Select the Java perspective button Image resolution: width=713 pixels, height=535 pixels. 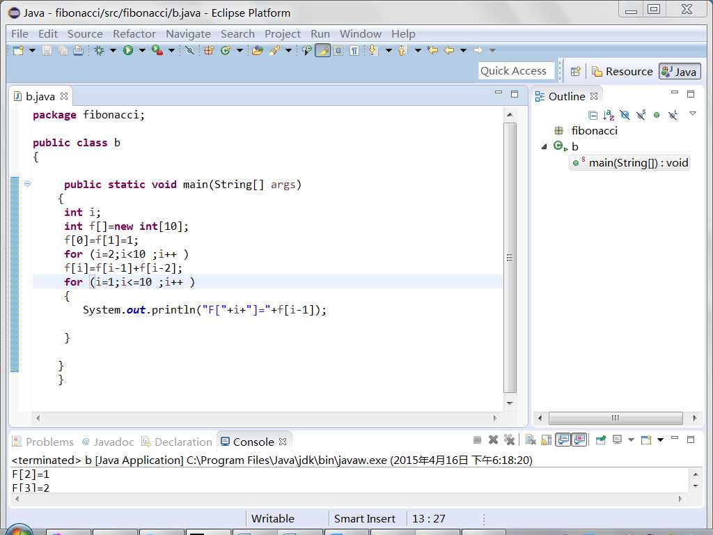coord(680,72)
